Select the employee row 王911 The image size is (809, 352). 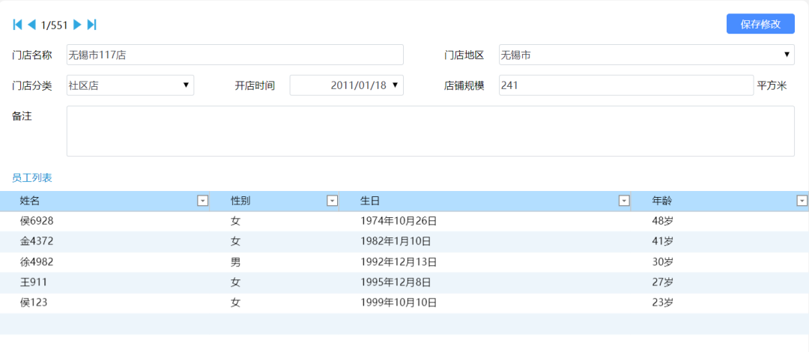coord(35,282)
